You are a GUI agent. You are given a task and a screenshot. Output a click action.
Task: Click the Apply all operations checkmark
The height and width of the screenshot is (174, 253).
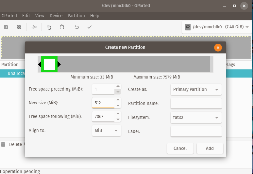(90, 27)
